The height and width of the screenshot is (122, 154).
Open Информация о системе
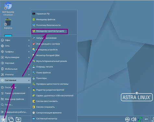point(54,44)
